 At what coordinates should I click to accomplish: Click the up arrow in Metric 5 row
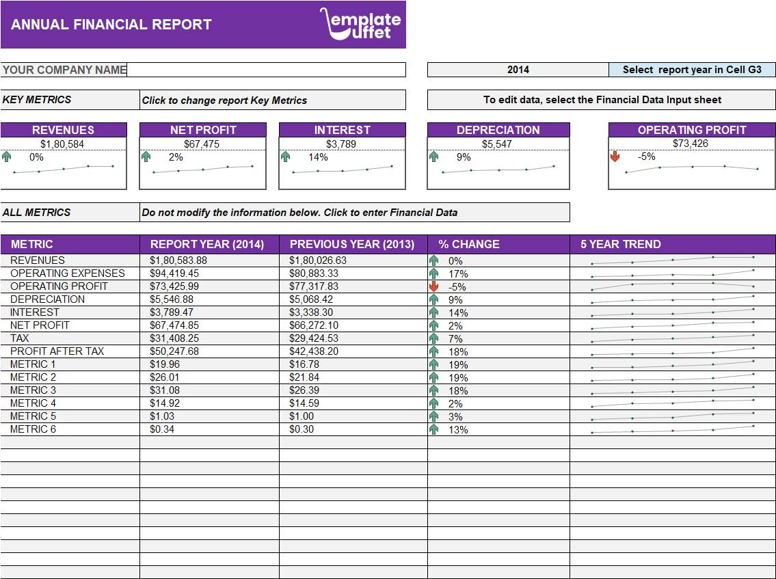(x=434, y=417)
